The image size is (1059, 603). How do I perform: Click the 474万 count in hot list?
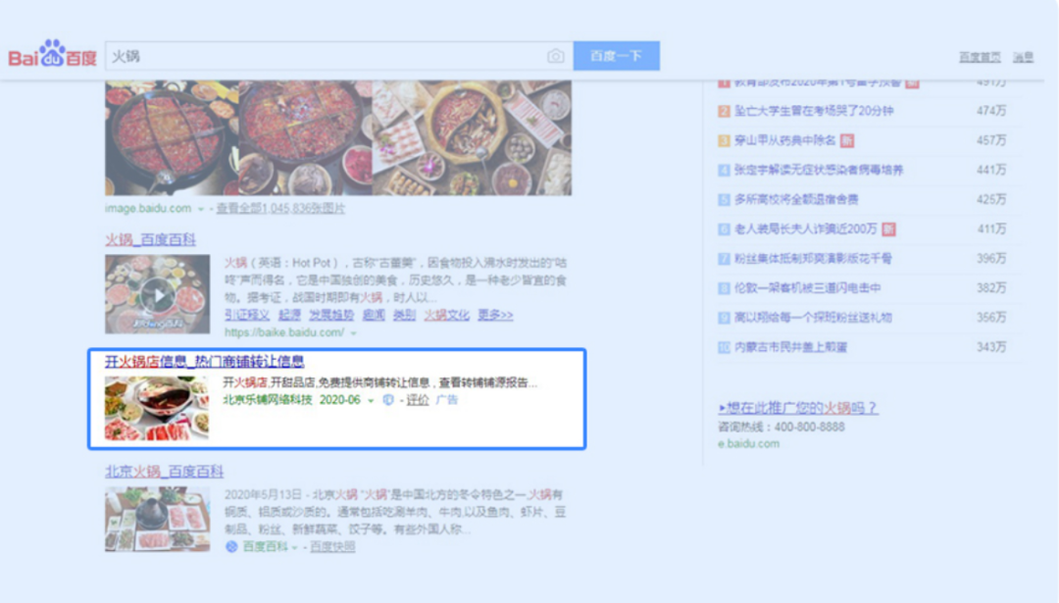(991, 111)
